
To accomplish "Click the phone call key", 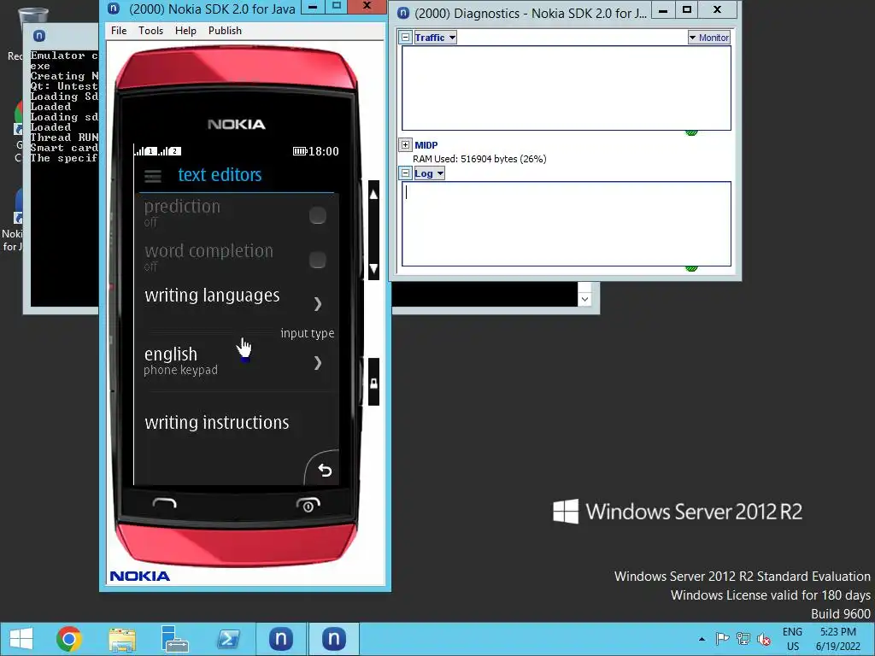I will 165,503.
